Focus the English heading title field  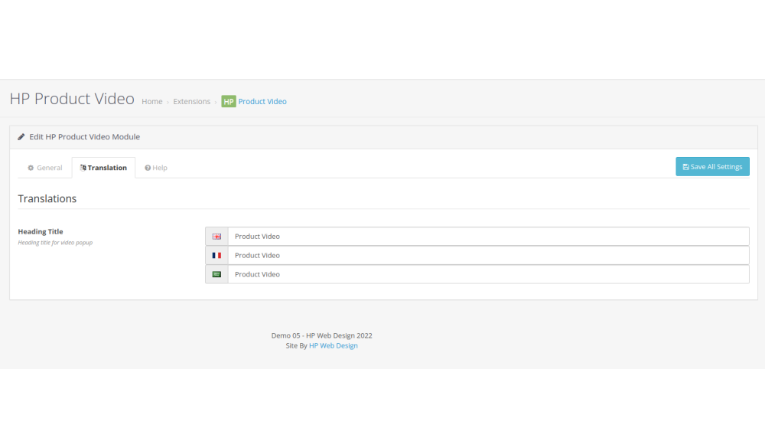[x=488, y=237]
